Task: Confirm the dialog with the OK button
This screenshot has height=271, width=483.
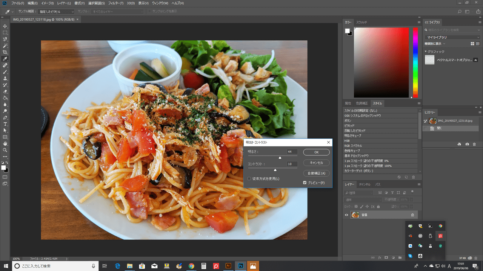Action: coord(316,152)
